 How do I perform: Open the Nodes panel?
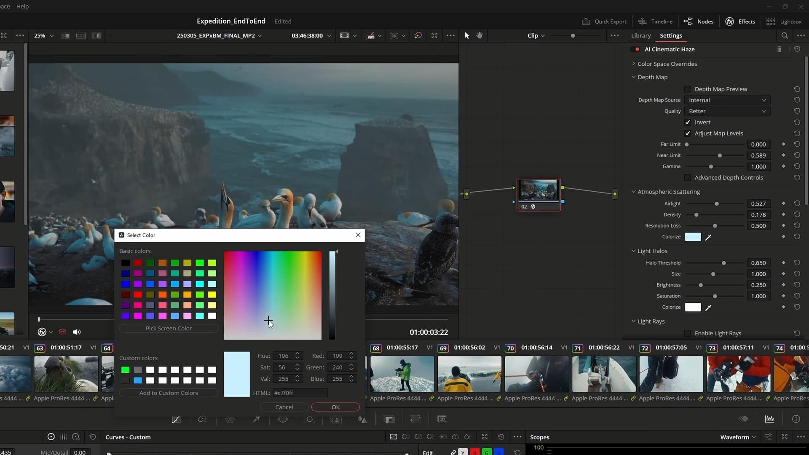pyautogui.click(x=698, y=21)
